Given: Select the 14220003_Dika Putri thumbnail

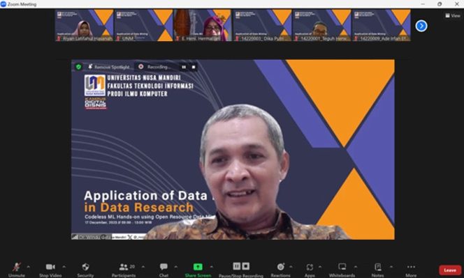Looking at the screenshot, I should (x=263, y=25).
